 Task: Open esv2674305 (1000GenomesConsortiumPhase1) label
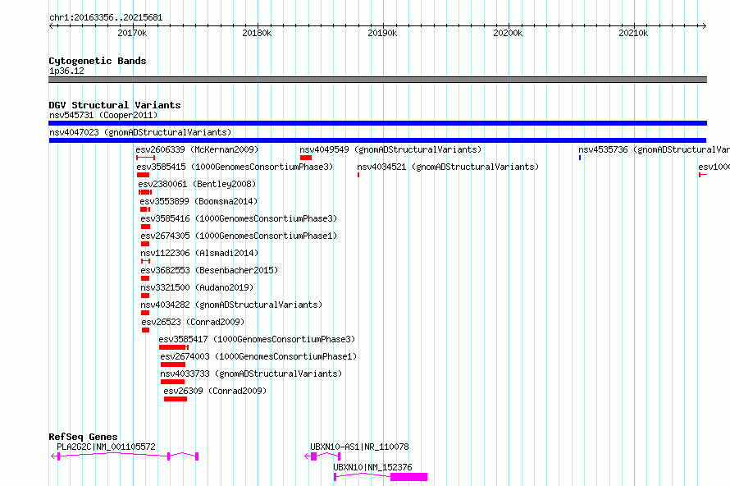tap(239, 236)
